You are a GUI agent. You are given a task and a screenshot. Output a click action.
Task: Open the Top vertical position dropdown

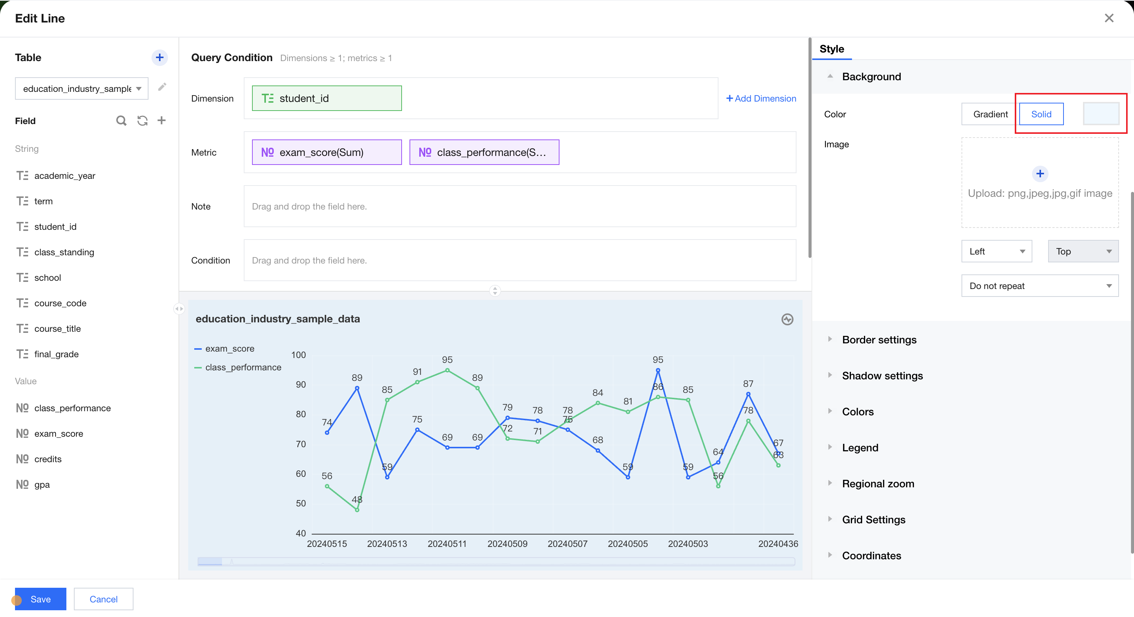1083,251
